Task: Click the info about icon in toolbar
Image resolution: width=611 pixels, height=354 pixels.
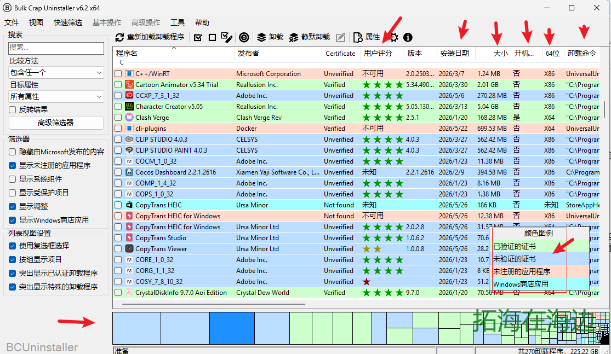Action: [408, 37]
